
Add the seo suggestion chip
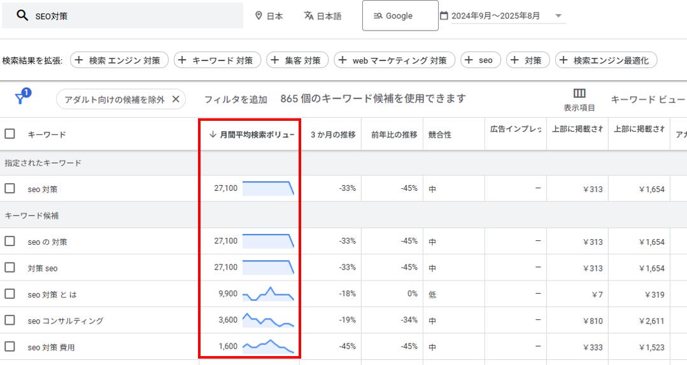[480, 60]
